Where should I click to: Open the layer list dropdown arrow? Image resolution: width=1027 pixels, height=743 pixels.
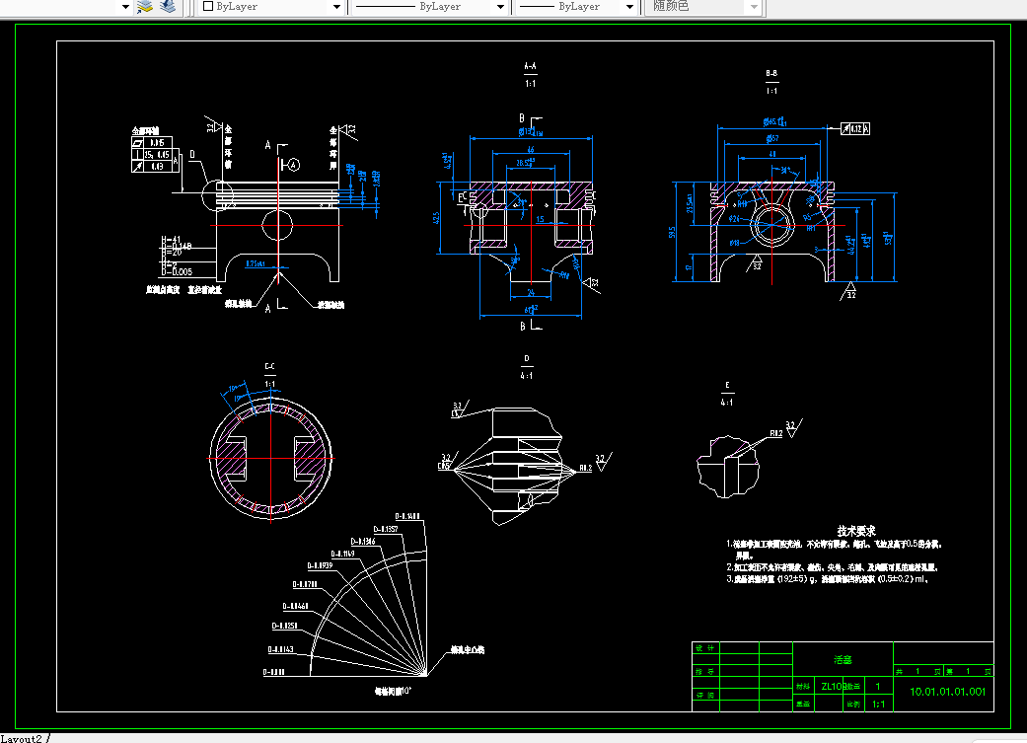click(x=125, y=7)
